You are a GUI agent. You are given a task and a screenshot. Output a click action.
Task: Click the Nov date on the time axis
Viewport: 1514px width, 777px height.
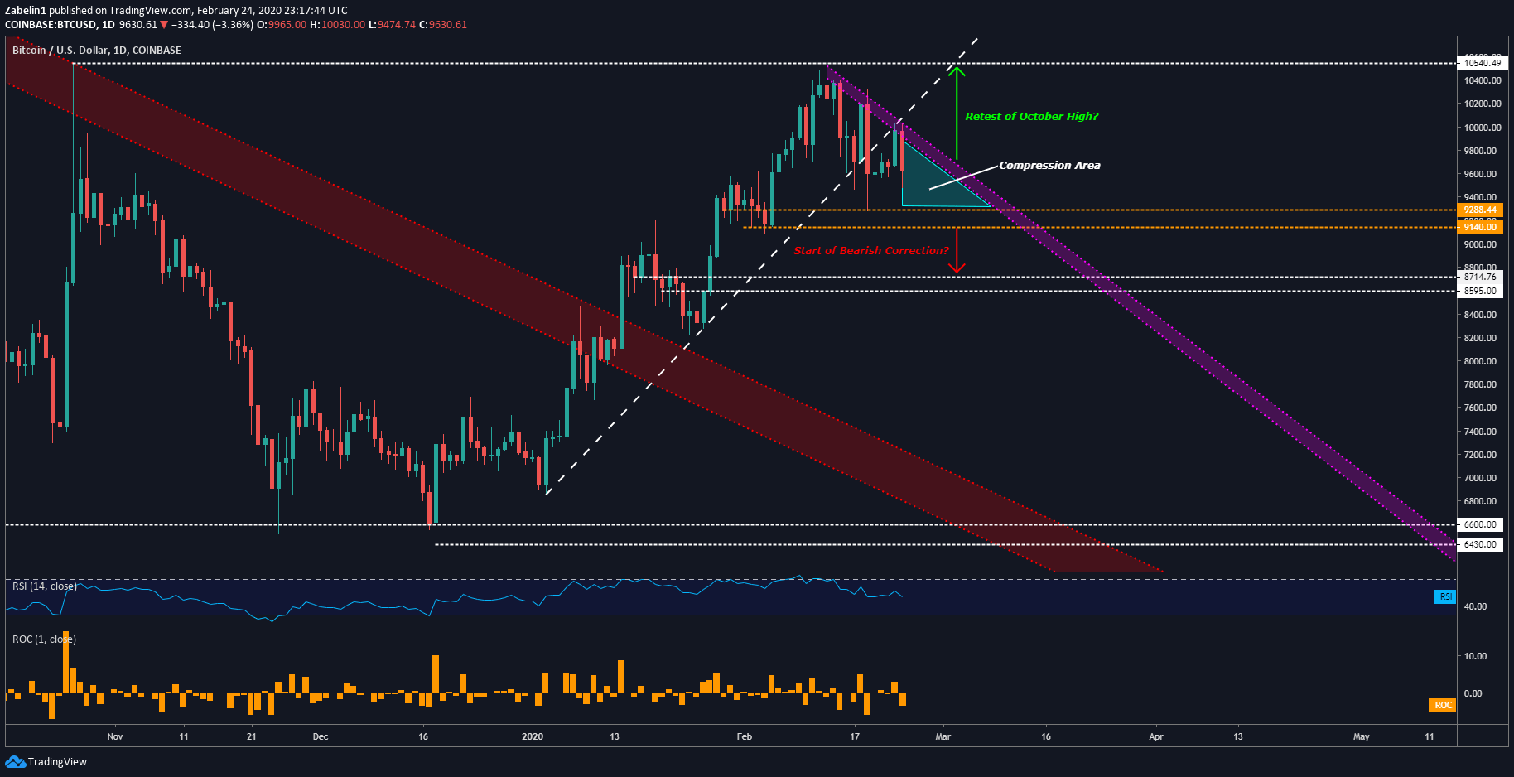click(x=115, y=736)
